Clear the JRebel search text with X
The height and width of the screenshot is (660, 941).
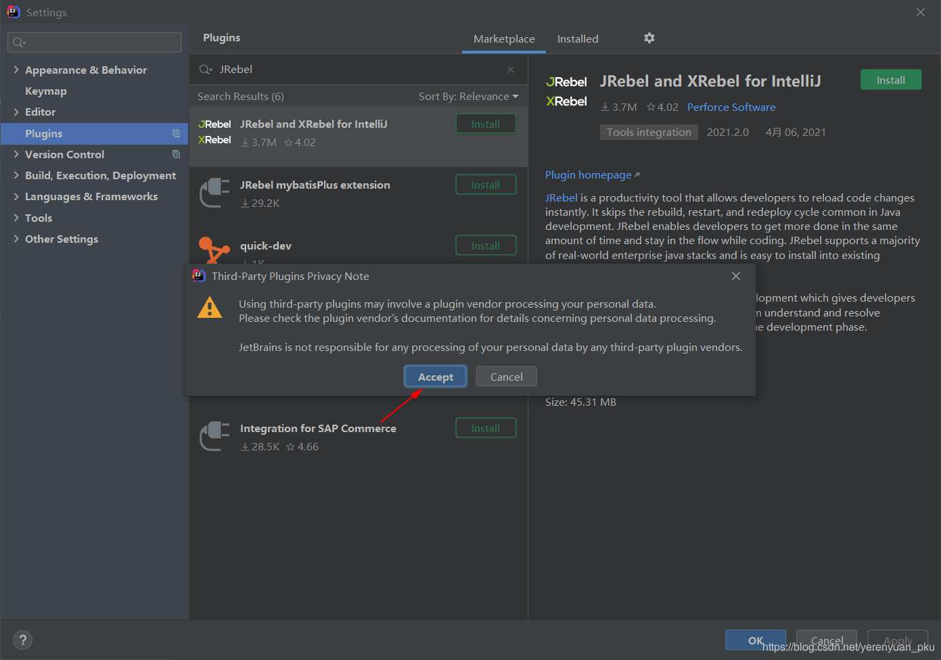(511, 70)
